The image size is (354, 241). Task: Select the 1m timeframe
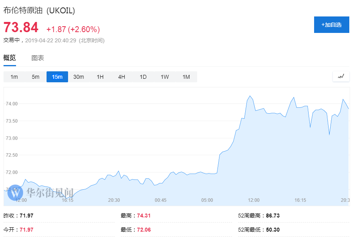(x=14, y=77)
